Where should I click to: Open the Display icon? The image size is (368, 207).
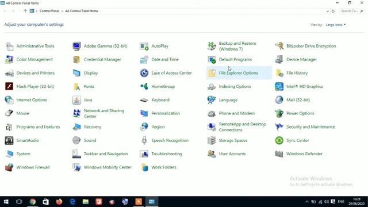click(x=76, y=73)
